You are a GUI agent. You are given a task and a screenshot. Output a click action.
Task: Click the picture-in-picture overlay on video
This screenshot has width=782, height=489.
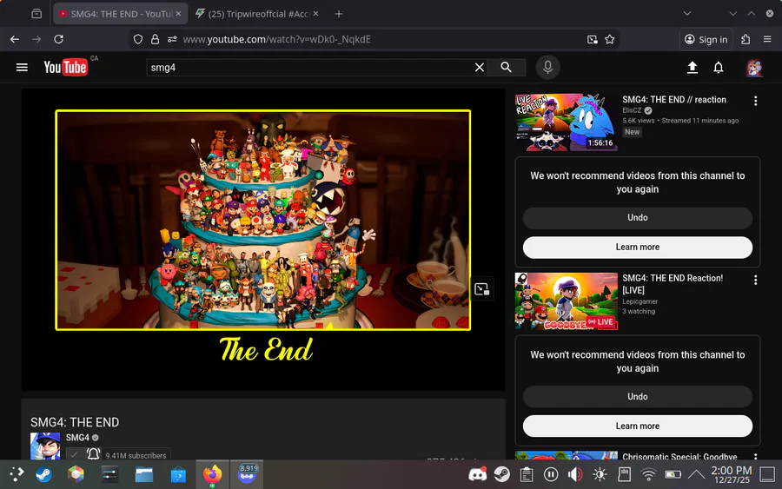(x=481, y=289)
